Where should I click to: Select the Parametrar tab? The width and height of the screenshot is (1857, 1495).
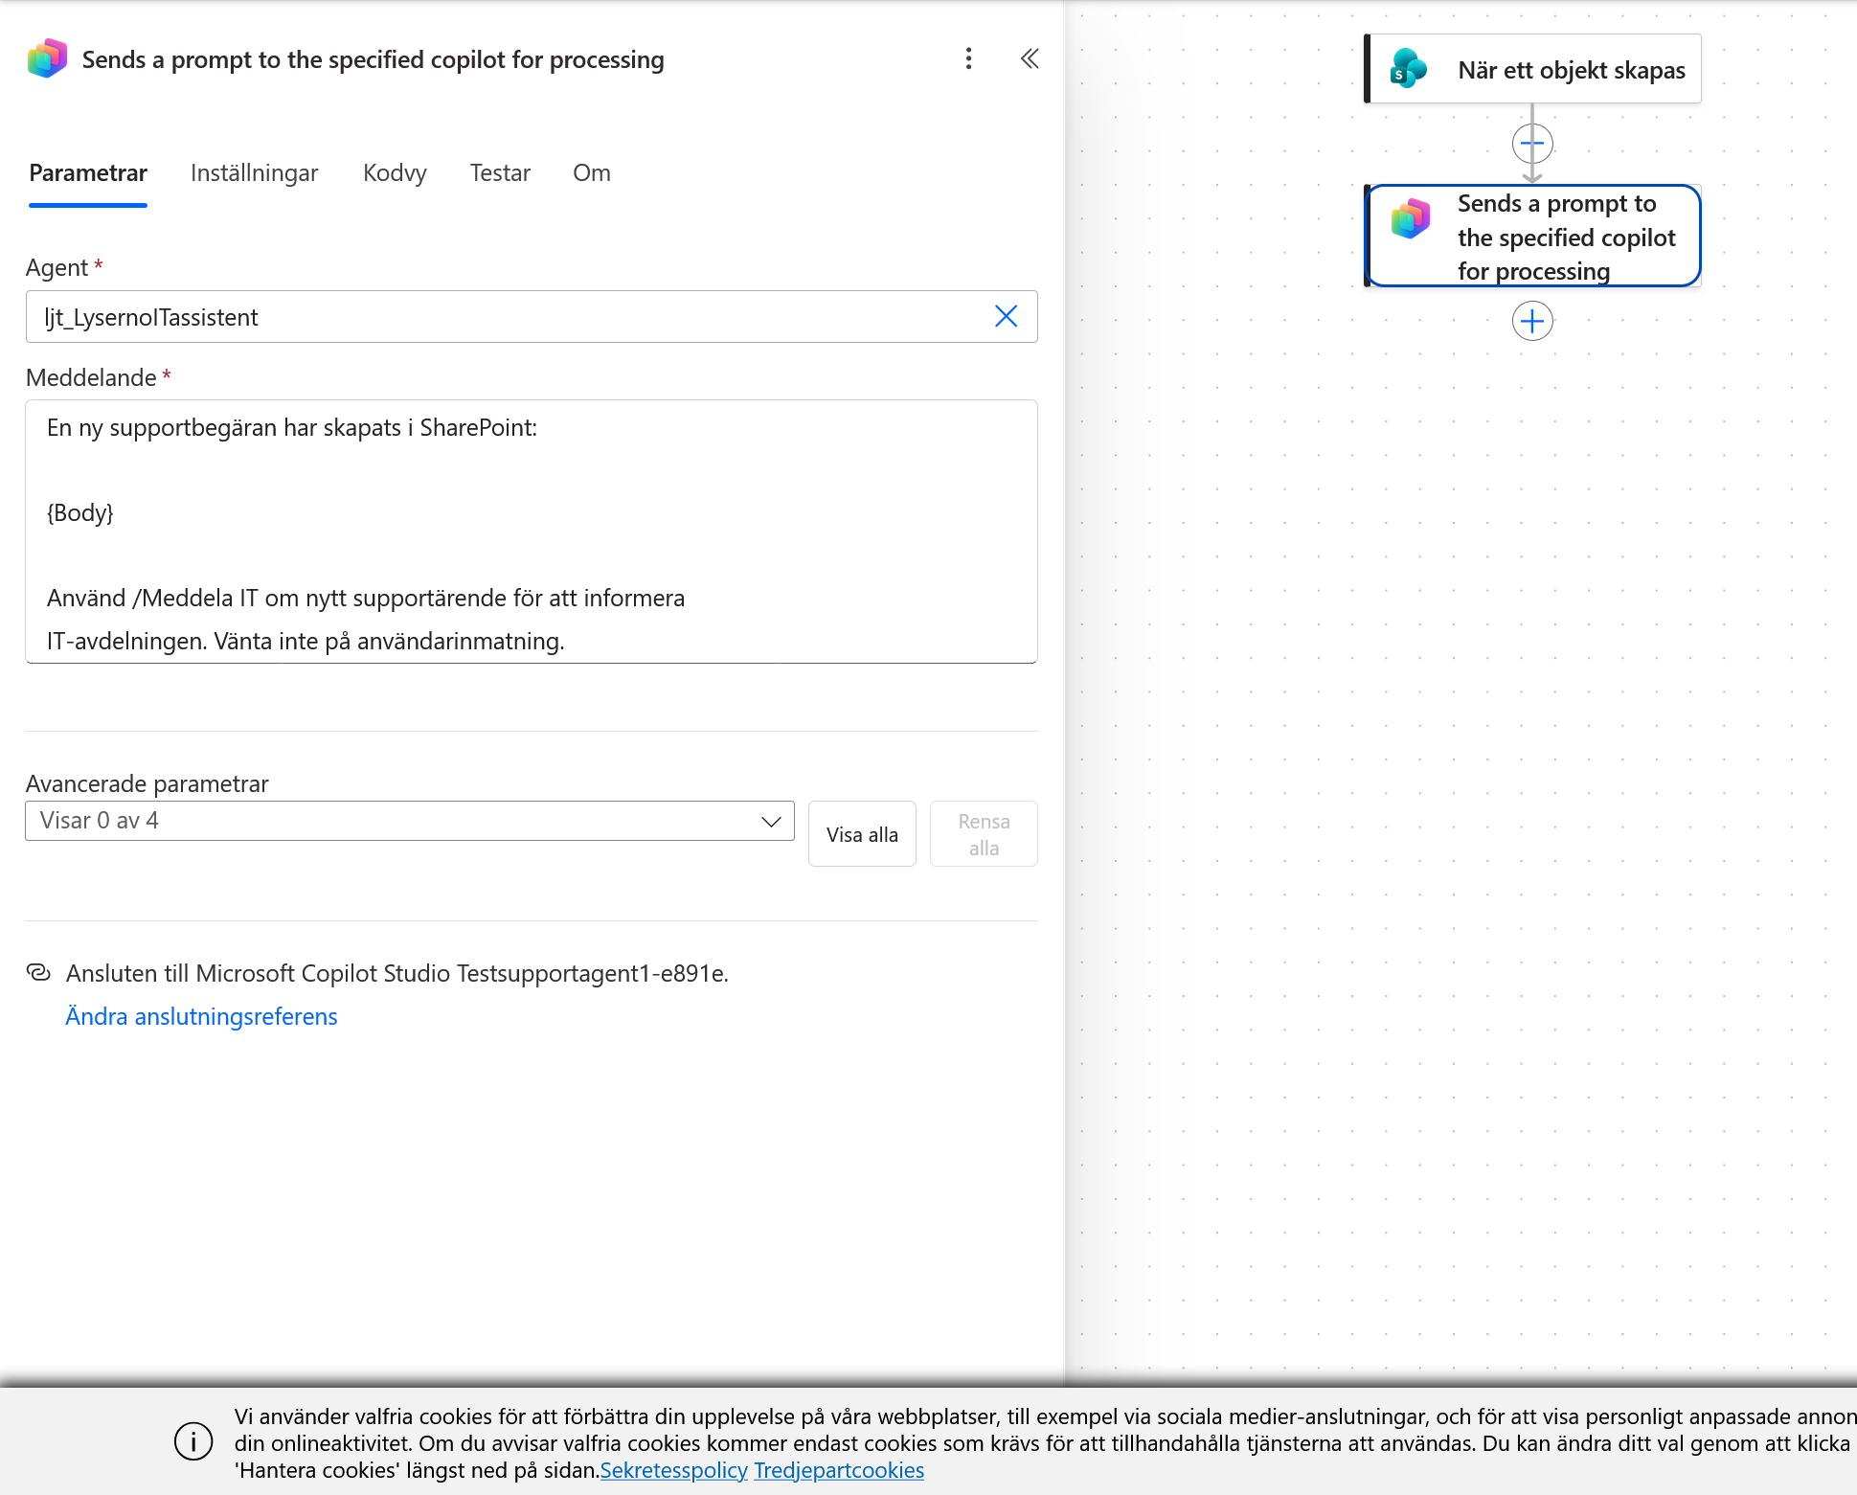coord(88,173)
